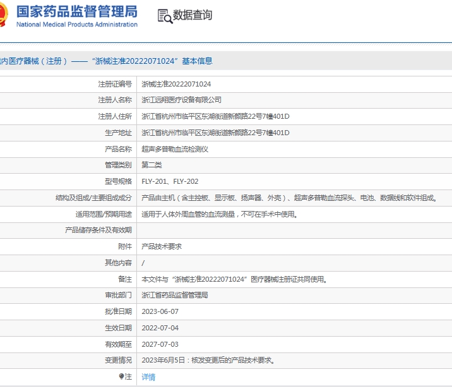Click National Medical Products Administration subtitle

[x=76, y=25]
